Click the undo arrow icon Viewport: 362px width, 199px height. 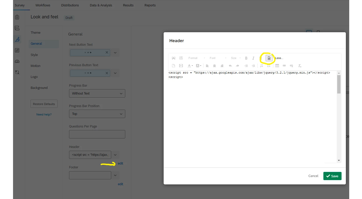[230, 66]
